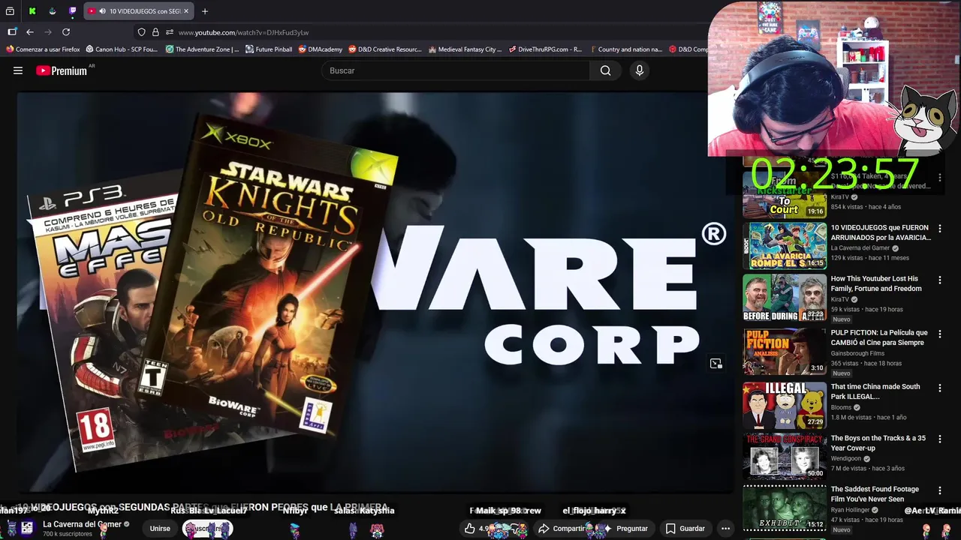961x540 pixels.
Task: Like the video with thumbs up
Action: click(x=470, y=529)
